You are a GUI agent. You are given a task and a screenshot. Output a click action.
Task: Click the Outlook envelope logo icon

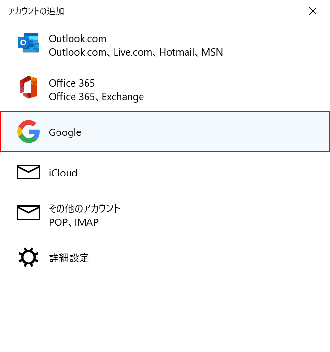point(29,43)
